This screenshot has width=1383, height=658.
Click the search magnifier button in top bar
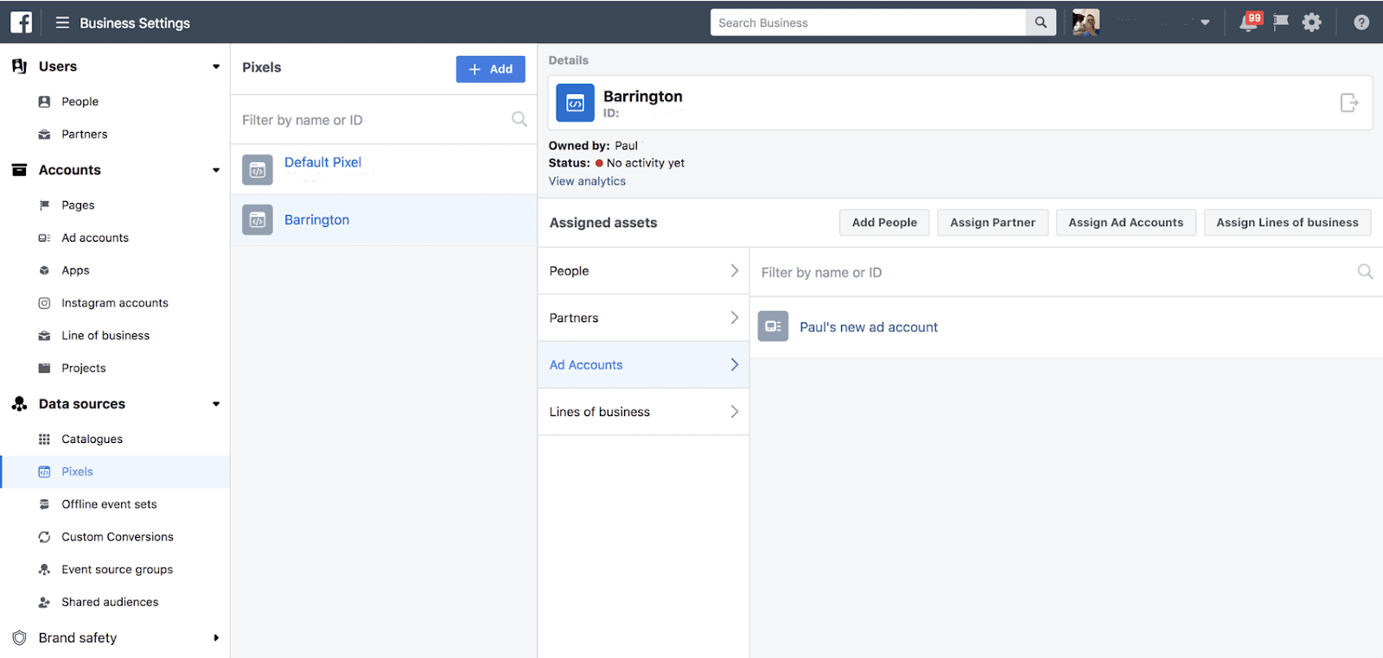(1041, 22)
